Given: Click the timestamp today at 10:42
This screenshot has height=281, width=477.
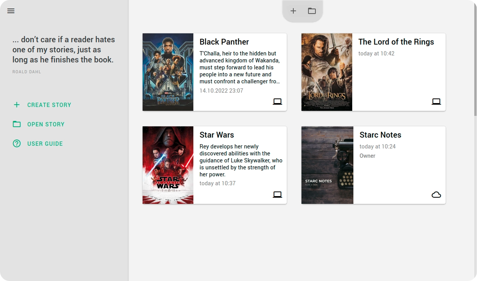Looking at the screenshot, I should pyautogui.click(x=376, y=53).
